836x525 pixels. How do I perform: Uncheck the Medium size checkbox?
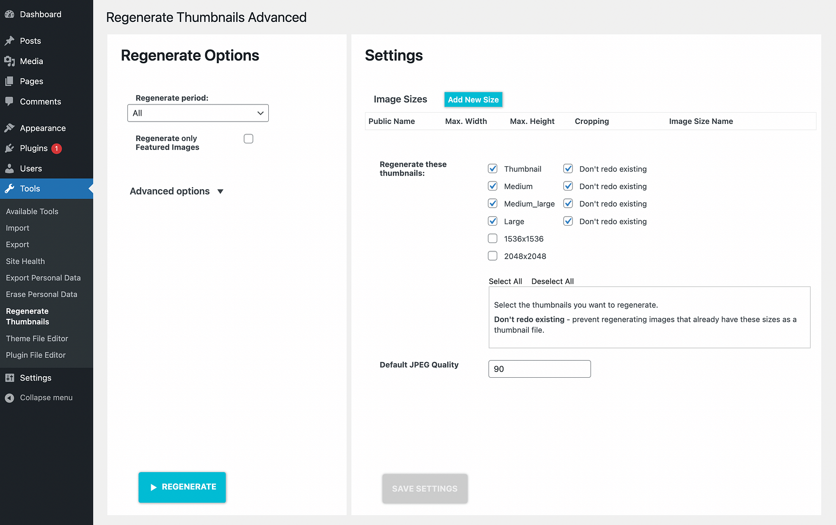pos(492,186)
